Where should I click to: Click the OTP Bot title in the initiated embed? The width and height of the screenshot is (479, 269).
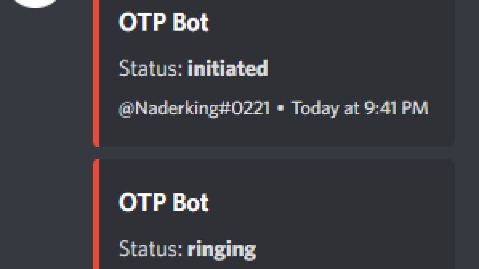pyautogui.click(x=164, y=22)
